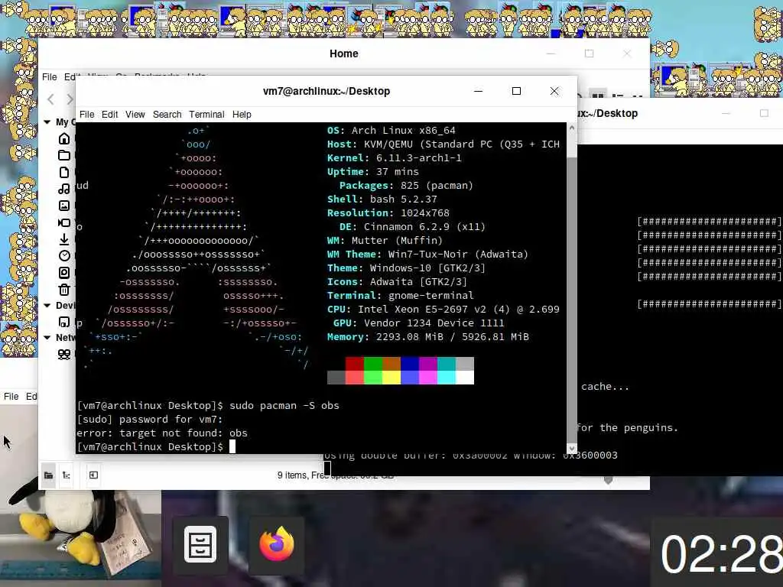Open Downloads arrow icon in sidebar
Viewport: 783px width, 587px height.
click(64, 239)
